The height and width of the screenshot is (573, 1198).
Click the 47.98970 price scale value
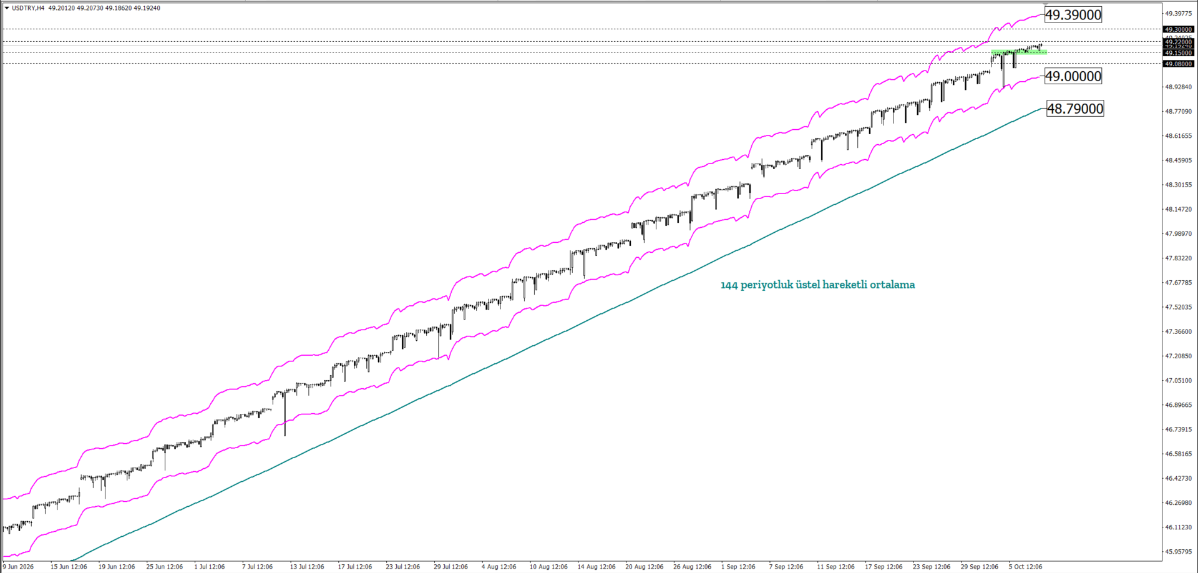click(1178, 233)
